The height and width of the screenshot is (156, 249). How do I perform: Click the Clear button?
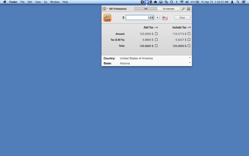[x=182, y=17]
